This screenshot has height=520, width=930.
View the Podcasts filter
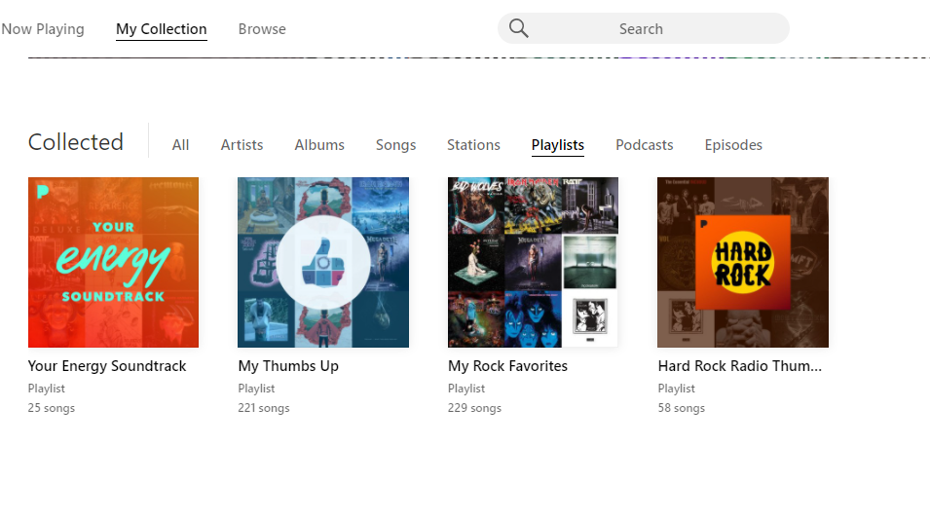tap(644, 145)
